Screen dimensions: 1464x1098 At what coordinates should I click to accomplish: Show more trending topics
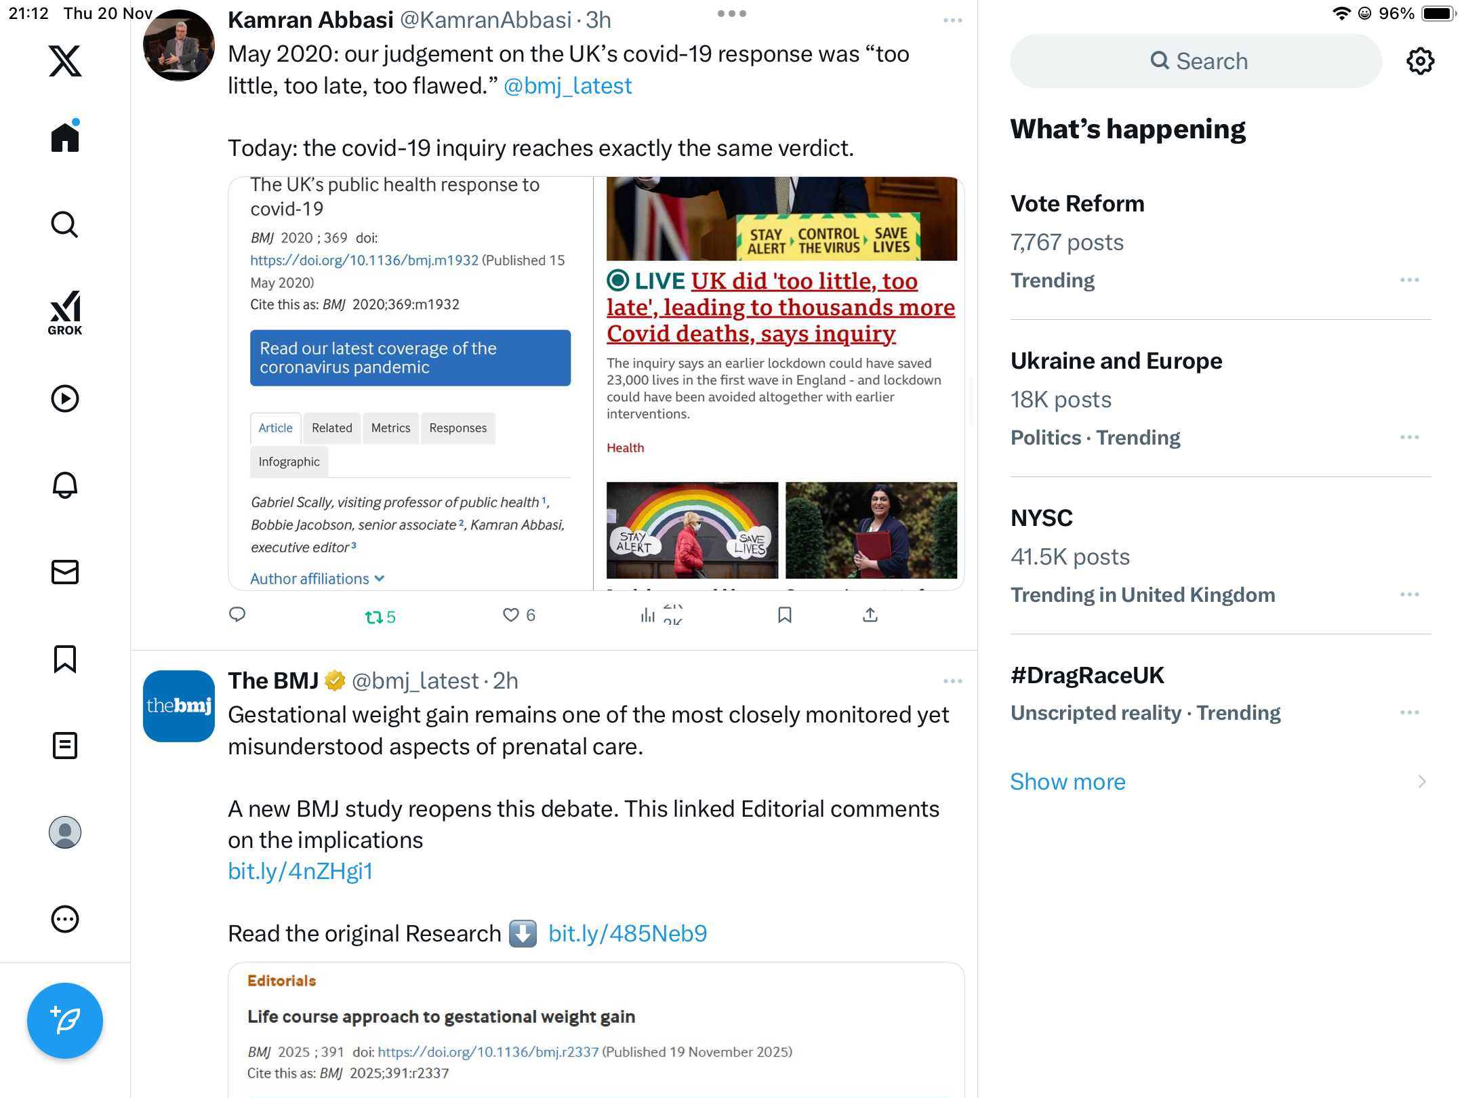click(x=1067, y=781)
